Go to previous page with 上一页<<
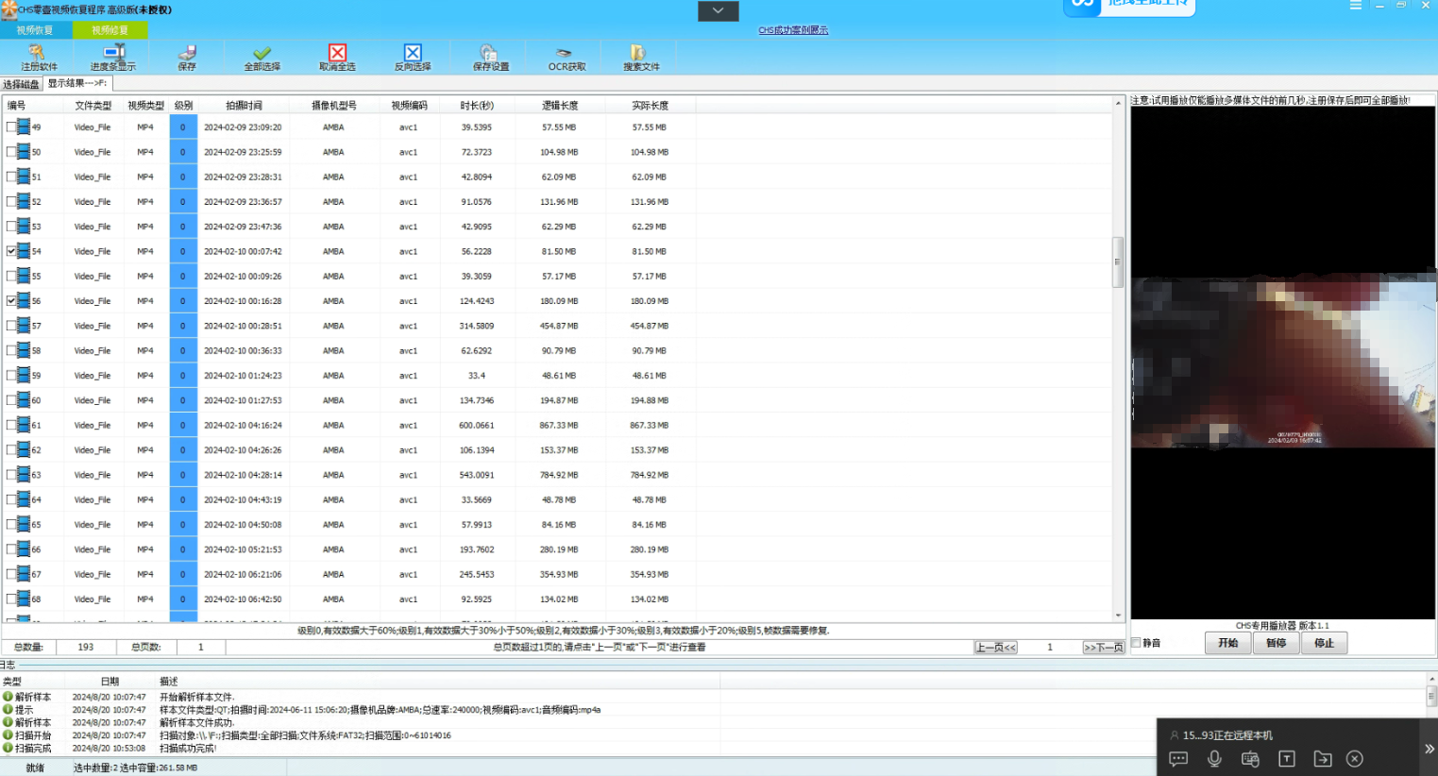This screenshot has width=1438, height=776. [996, 648]
